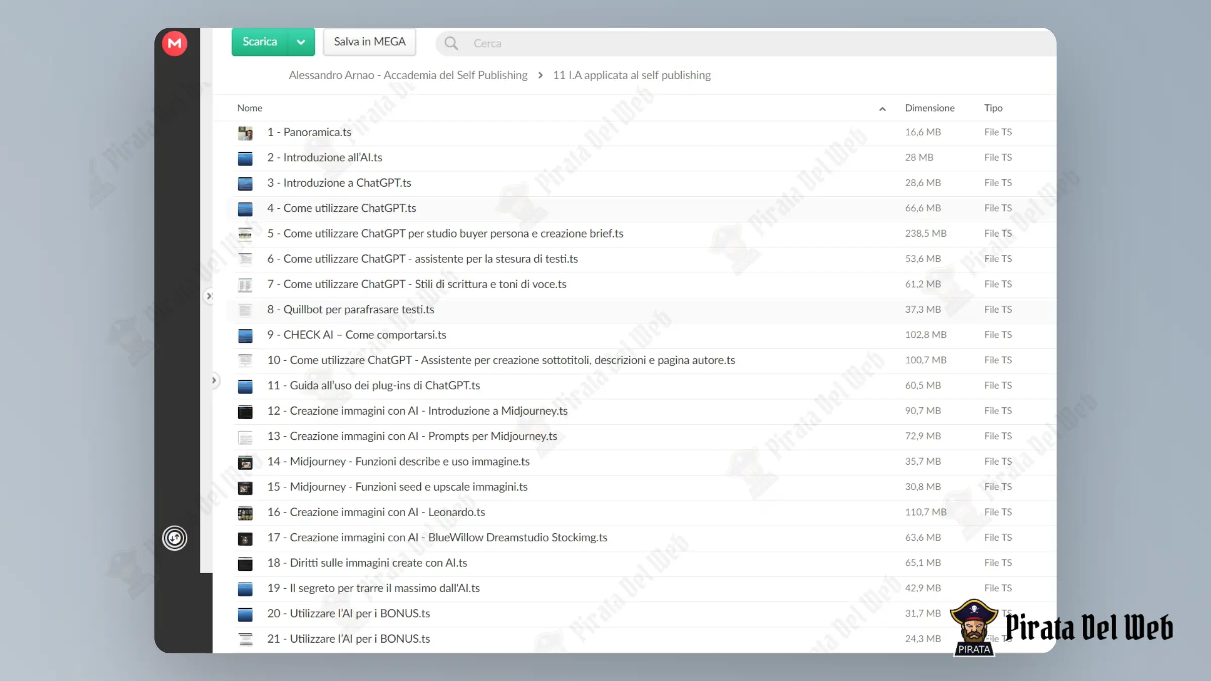Screen dimensions: 1211x681
Task: Click the Cerca search field
Action: tap(747, 43)
